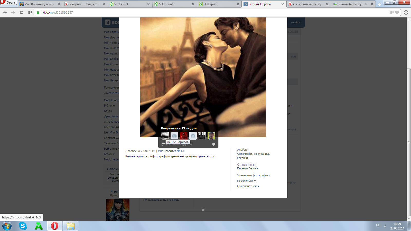Expand the 'Пожаловаться' dropdown
Image resolution: width=411 pixels, height=231 pixels.
coord(248,186)
